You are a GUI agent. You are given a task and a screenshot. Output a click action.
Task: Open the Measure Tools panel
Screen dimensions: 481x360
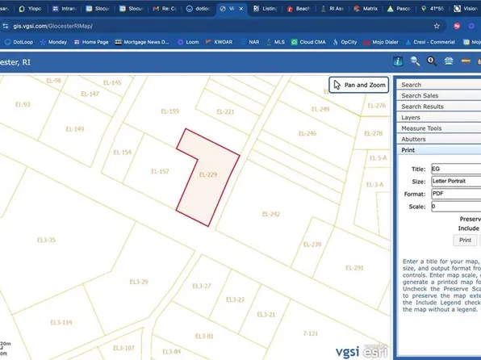[x=439, y=128]
